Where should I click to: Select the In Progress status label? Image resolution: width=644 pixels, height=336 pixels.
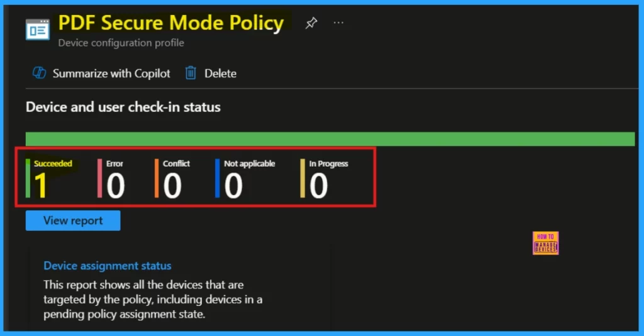click(x=328, y=164)
